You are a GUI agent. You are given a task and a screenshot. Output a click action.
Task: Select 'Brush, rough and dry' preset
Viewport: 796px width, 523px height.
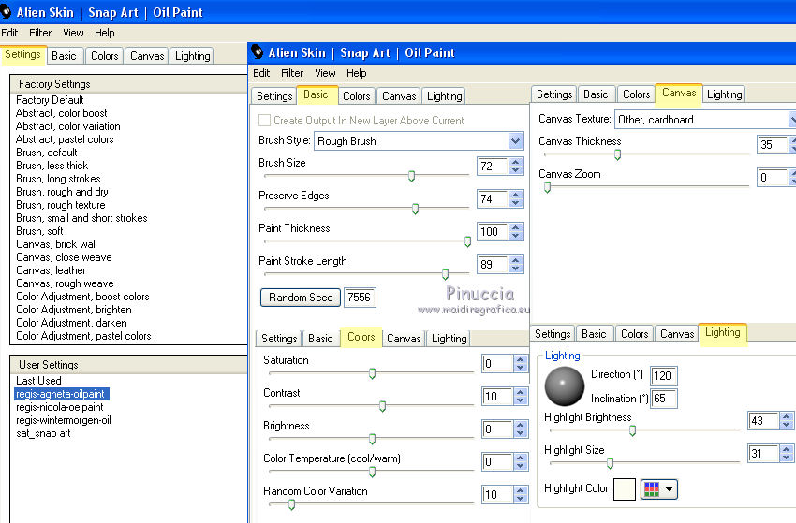(62, 192)
